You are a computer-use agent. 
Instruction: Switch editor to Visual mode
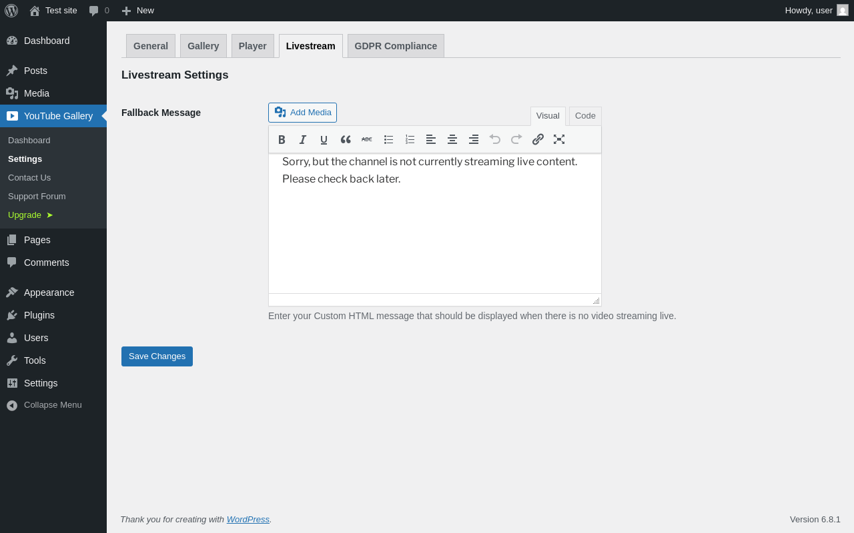pyautogui.click(x=548, y=116)
